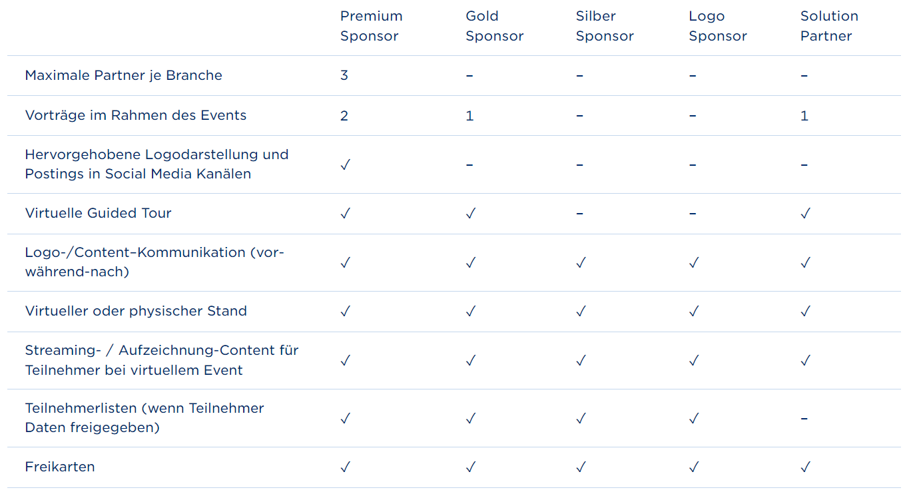Select the Silber Sponsor column header
The height and width of the screenshot is (498, 909).
[x=605, y=26]
